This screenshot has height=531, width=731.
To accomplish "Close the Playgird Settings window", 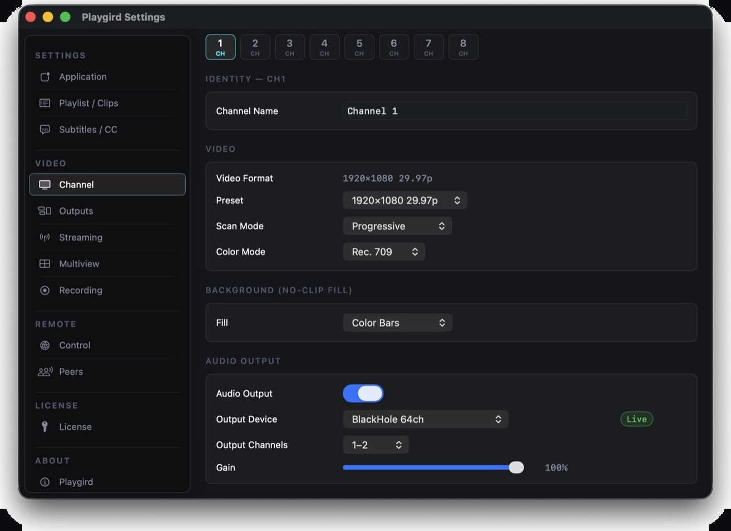I will pos(31,17).
